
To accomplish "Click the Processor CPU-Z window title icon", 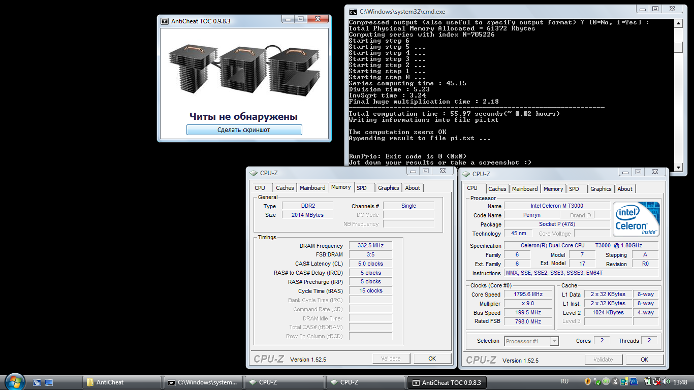I will (465, 174).
